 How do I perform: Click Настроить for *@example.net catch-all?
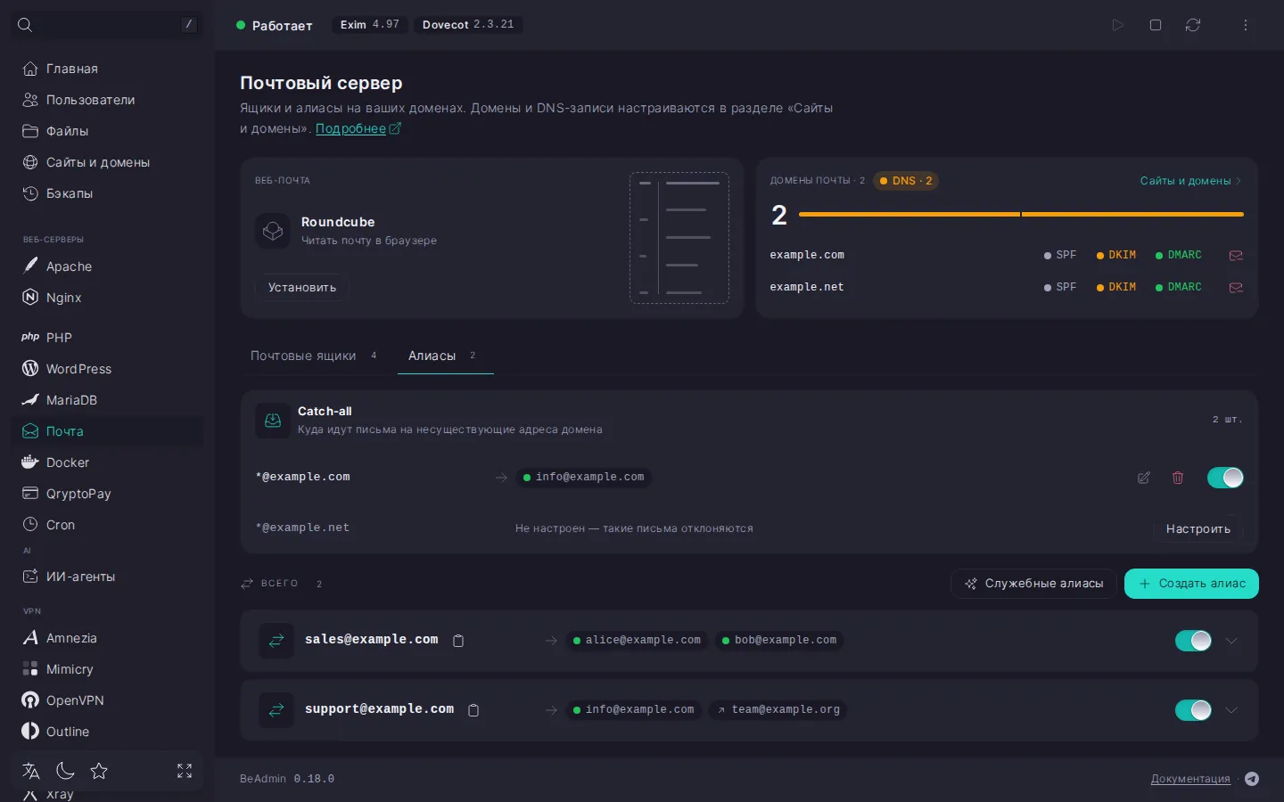tap(1198, 528)
